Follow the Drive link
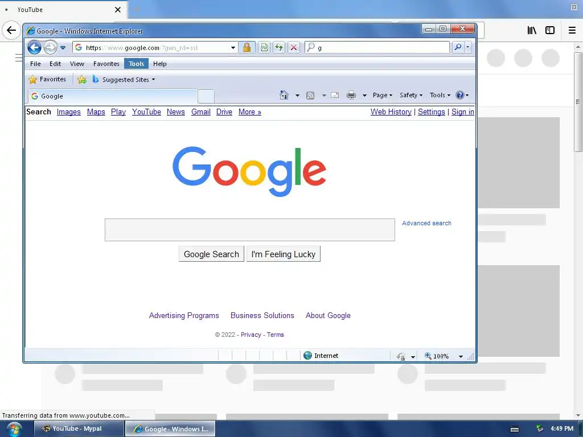583x437 pixels. (224, 112)
